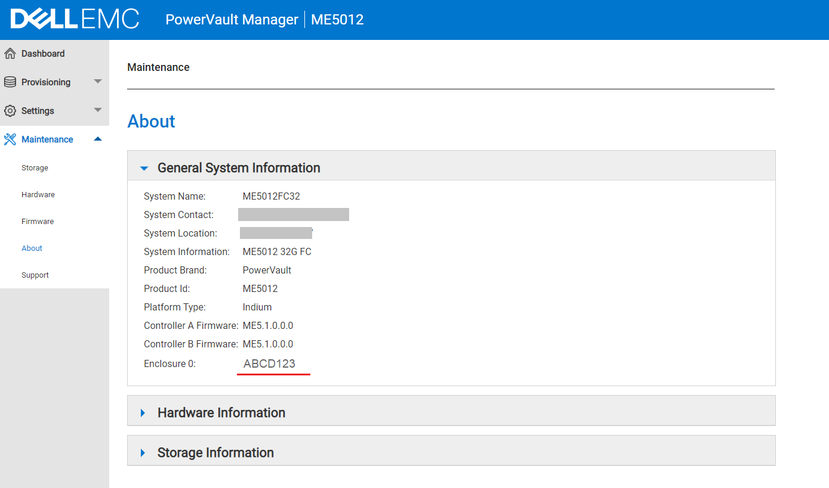Click the Enclosure 0 value field
This screenshot has width=829, height=488.
click(273, 363)
